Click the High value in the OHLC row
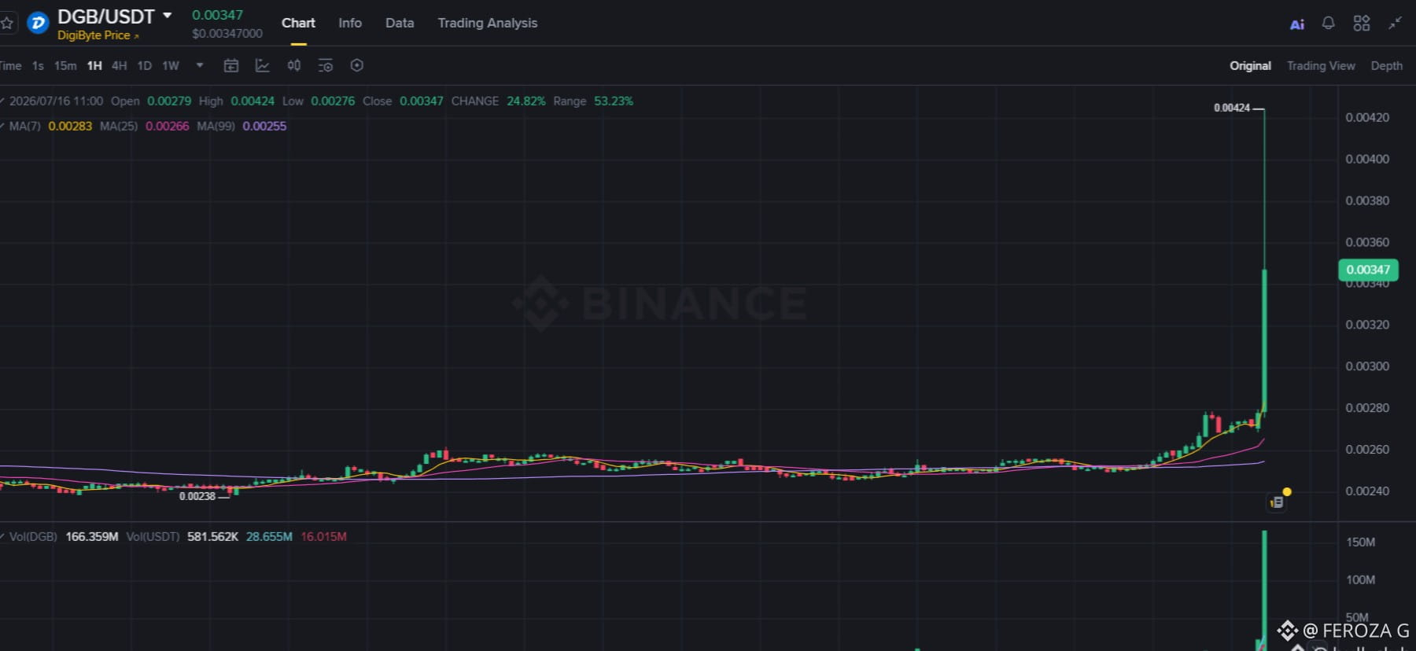 [253, 101]
